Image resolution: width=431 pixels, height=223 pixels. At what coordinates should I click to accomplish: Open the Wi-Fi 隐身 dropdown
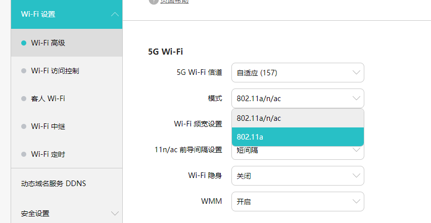click(297, 176)
